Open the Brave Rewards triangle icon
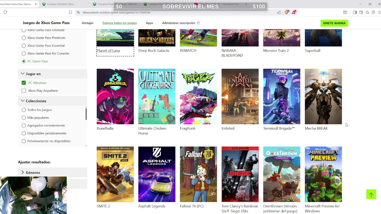The image size is (381, 214). tap(294, 12)
